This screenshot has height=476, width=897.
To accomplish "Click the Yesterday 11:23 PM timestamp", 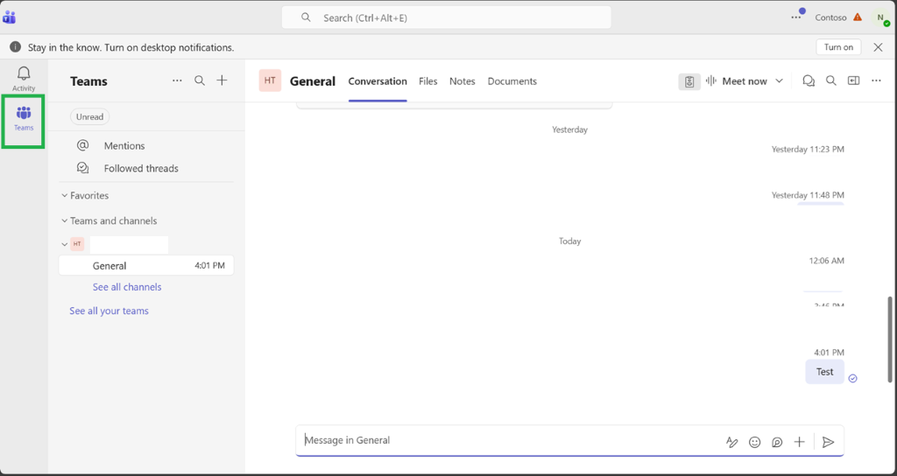I will pyautogui.click(x=808, y=149).
